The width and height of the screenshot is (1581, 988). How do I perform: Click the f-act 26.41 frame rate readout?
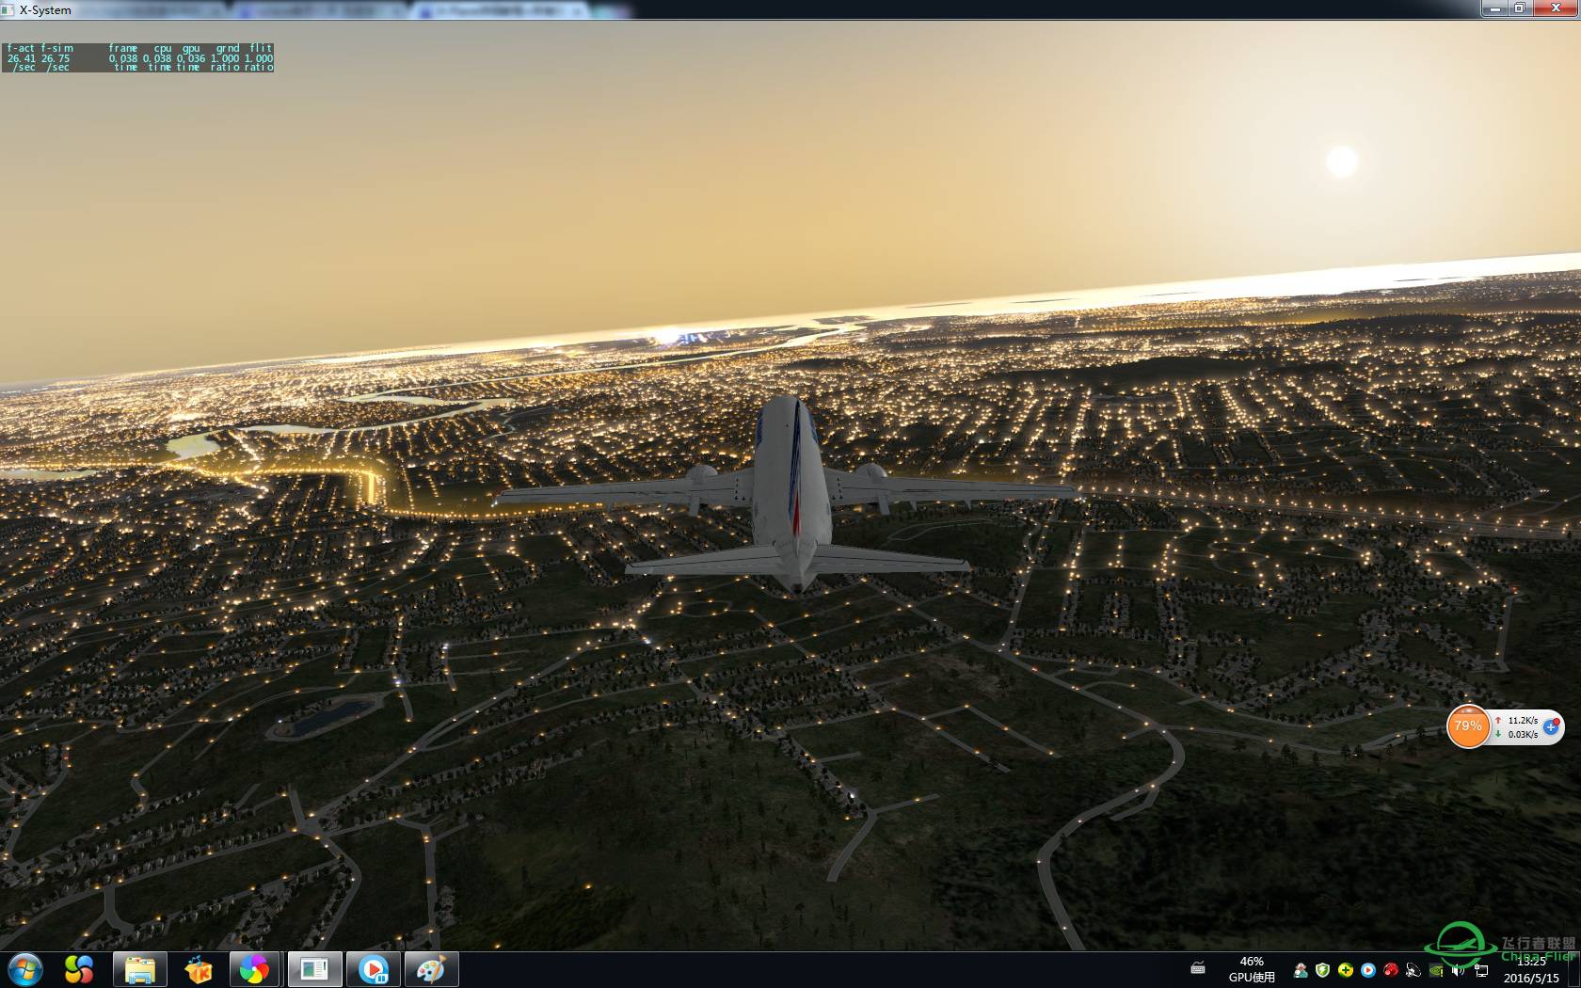pyautogui.click(x=21, y=57)
